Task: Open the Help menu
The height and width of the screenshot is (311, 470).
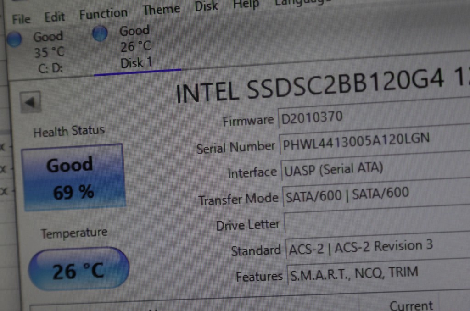Action: [x=246, y=4]
